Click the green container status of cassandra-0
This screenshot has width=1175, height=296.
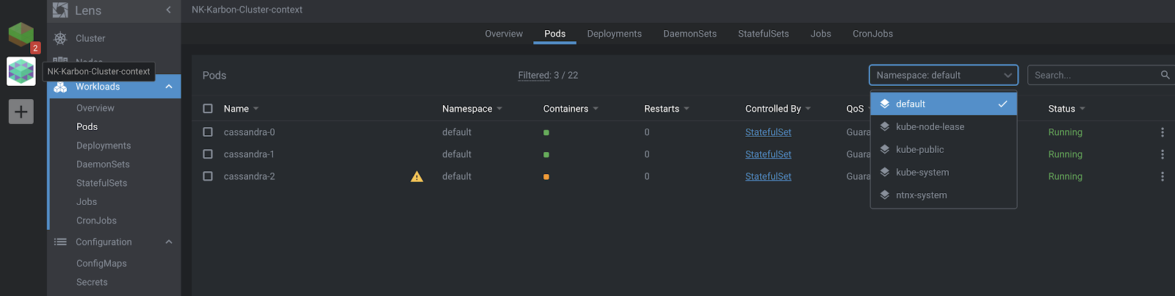coord(546,133)
